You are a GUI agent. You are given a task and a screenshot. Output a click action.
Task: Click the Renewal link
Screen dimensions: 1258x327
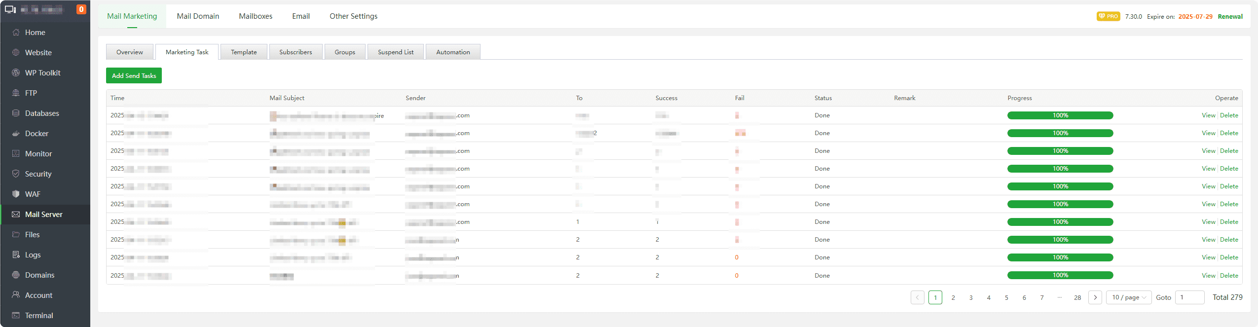1230,17
